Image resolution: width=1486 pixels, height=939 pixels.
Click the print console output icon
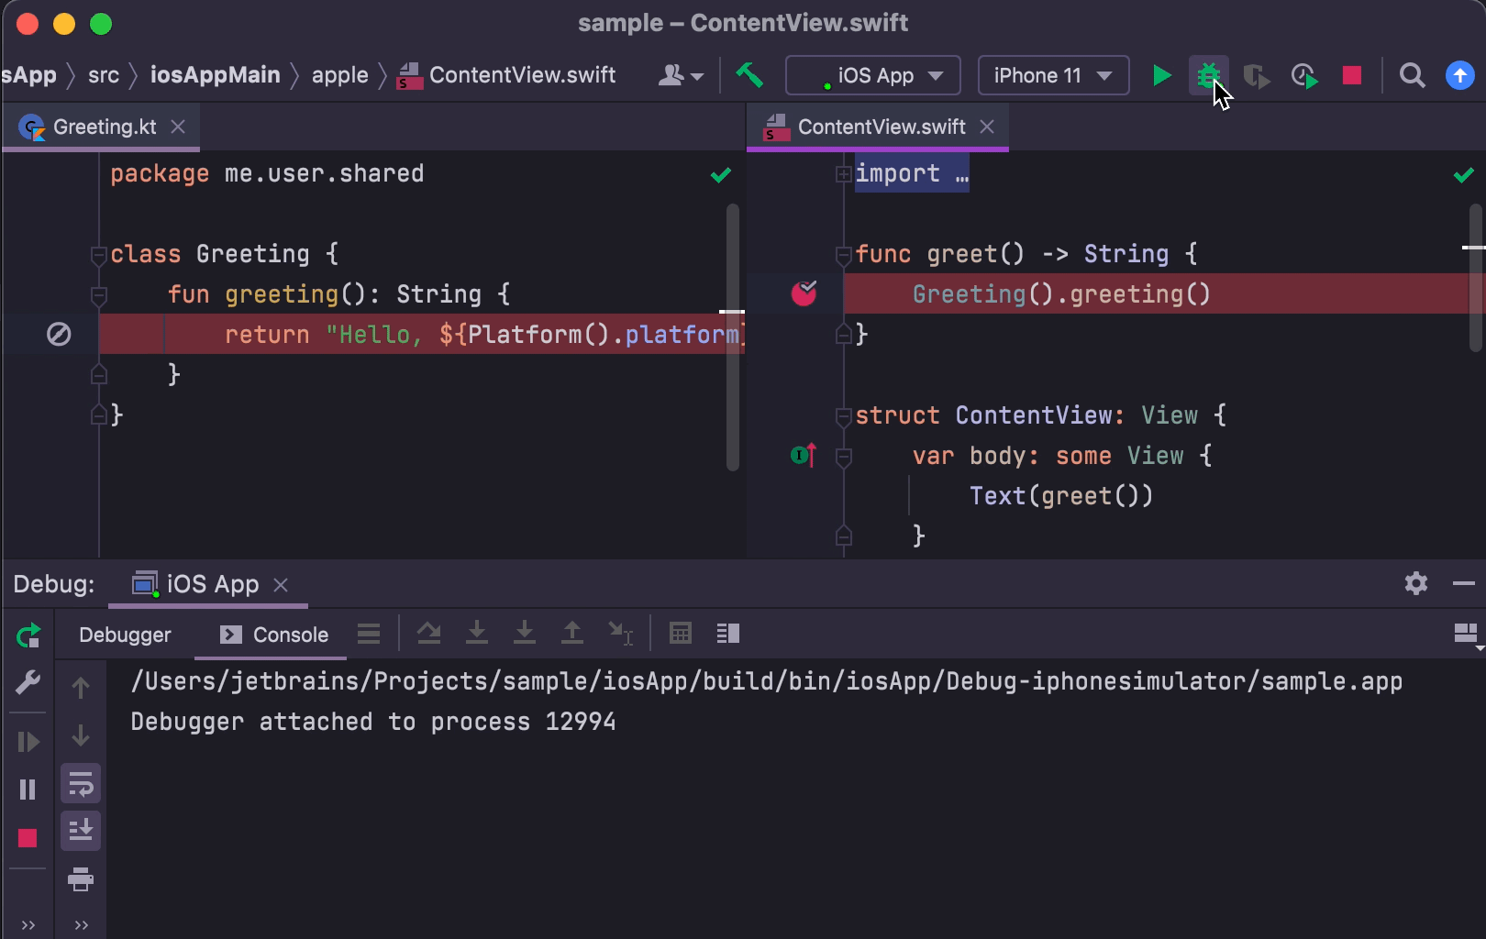coord(81,879)
